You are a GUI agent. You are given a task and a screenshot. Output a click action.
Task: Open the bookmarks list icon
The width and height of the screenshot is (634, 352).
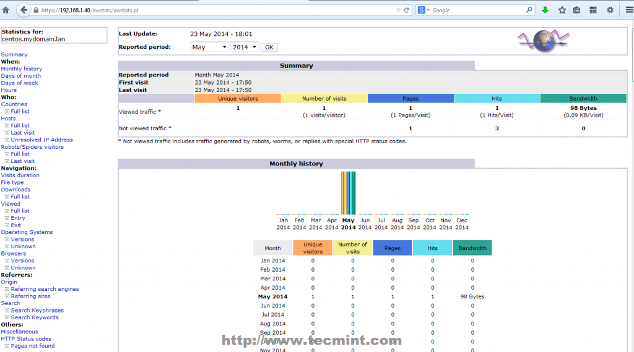click(576, 10)
